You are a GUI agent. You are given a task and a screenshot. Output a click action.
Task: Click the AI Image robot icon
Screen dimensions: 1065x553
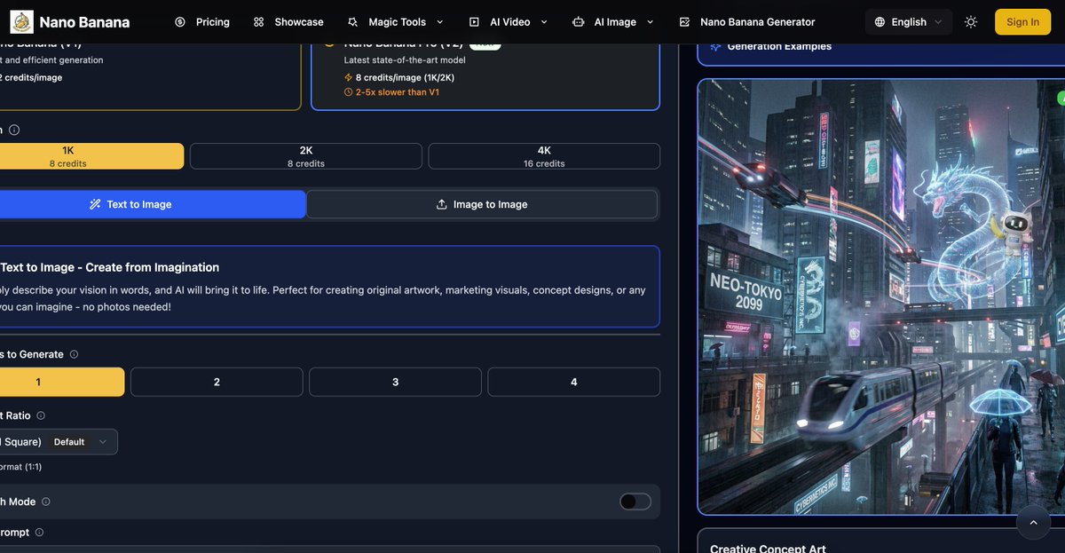(x=579, y=22)
